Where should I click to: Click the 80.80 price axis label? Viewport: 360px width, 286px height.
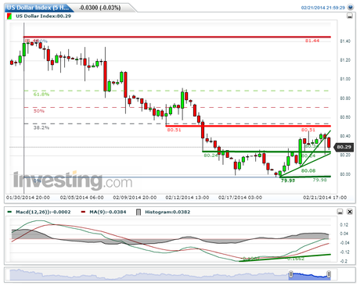point(345,98)
